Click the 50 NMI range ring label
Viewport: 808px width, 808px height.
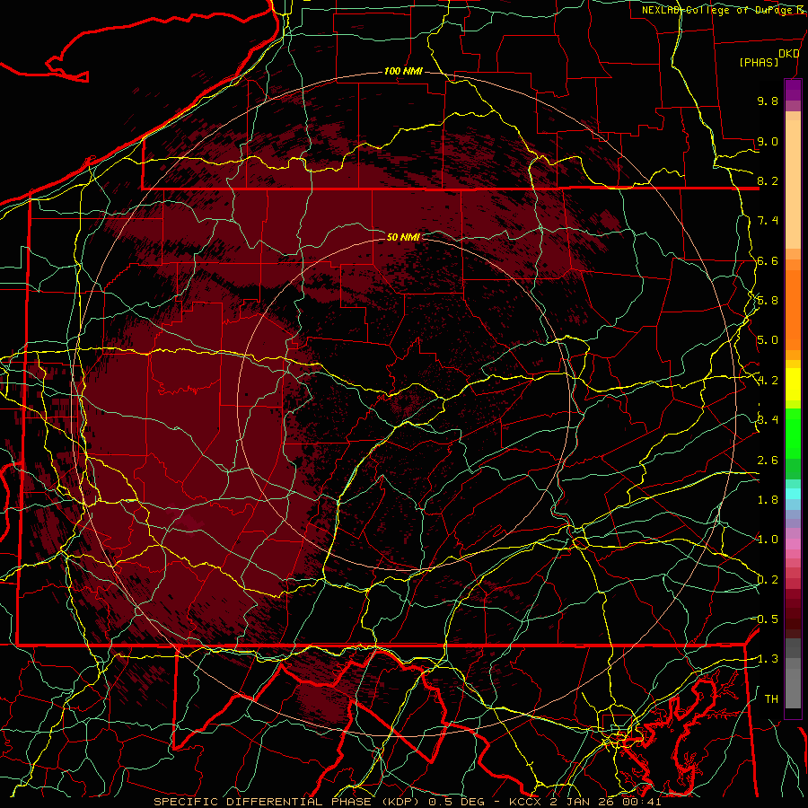(x=403, y=237)
